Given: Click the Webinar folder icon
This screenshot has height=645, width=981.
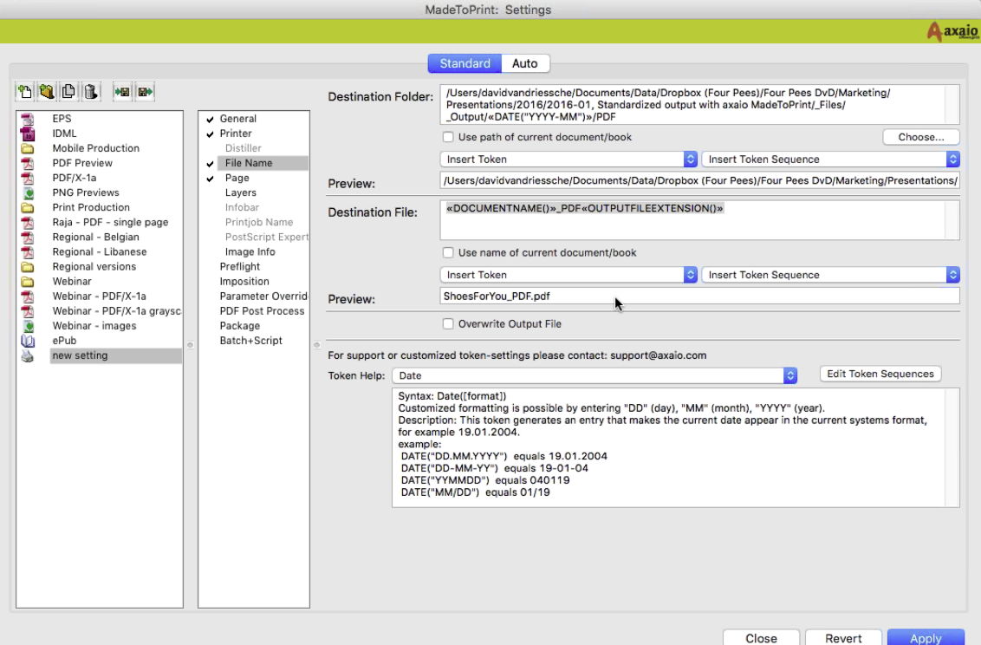Looking at the screenshot, I should [28, 282].
